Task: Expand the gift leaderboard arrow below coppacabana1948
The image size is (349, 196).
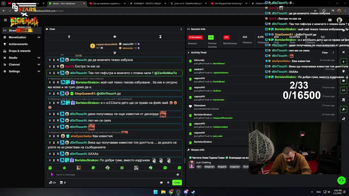Action: click(115, 53)
